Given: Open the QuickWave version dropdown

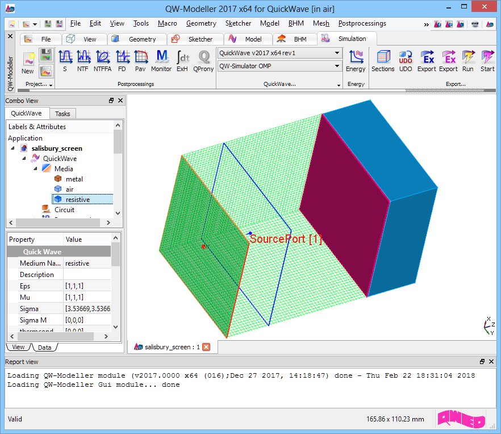Looking at the screenshot, I should click(279, 53).
